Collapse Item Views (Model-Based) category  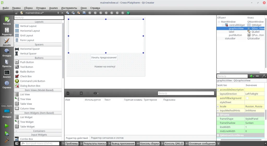[x=16, y=90]
